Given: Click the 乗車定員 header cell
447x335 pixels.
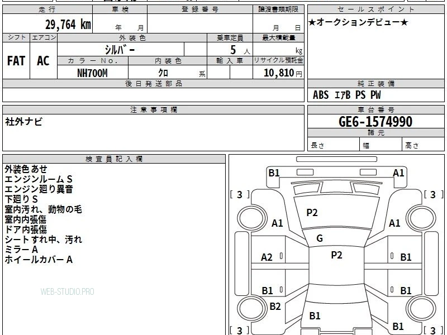Looking at the screenshot, I should (230, 38).
